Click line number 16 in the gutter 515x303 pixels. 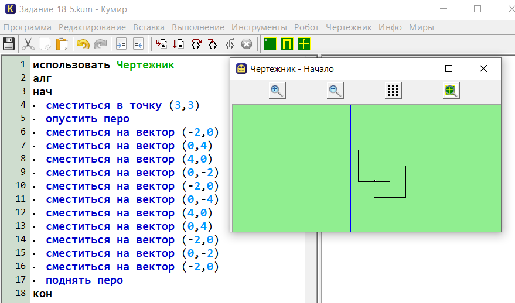pos(21,266)
